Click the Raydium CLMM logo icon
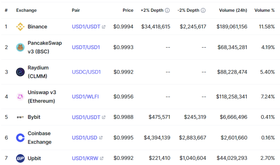Screen dimensions: 280x165 click(21, 72)
